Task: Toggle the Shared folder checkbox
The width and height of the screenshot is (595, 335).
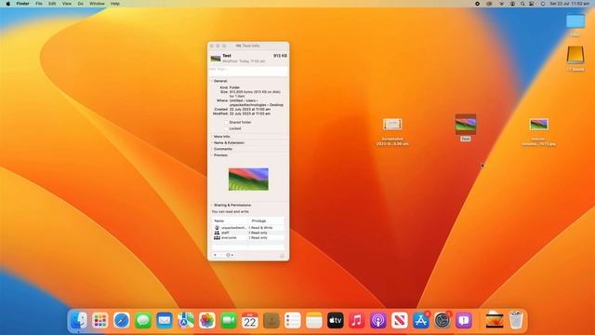Action: [x=226, y=122]
